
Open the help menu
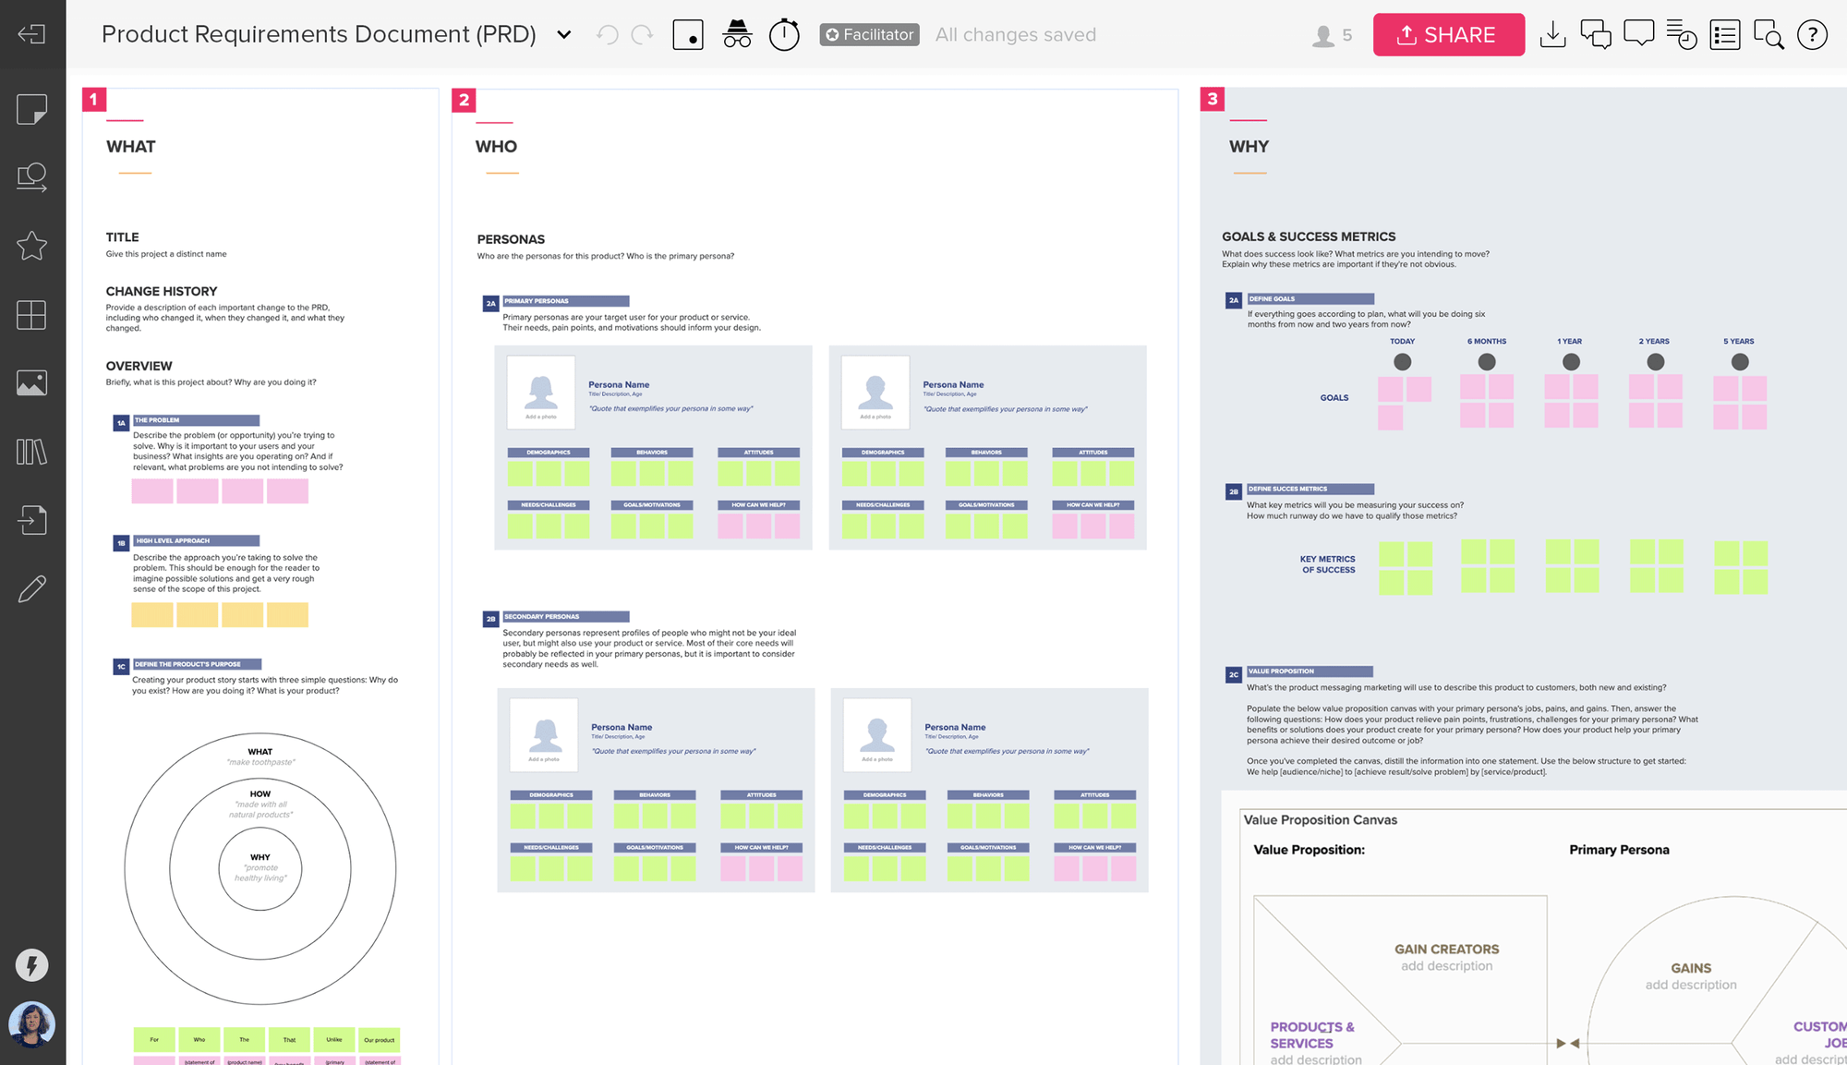[x=1812, y=34]
